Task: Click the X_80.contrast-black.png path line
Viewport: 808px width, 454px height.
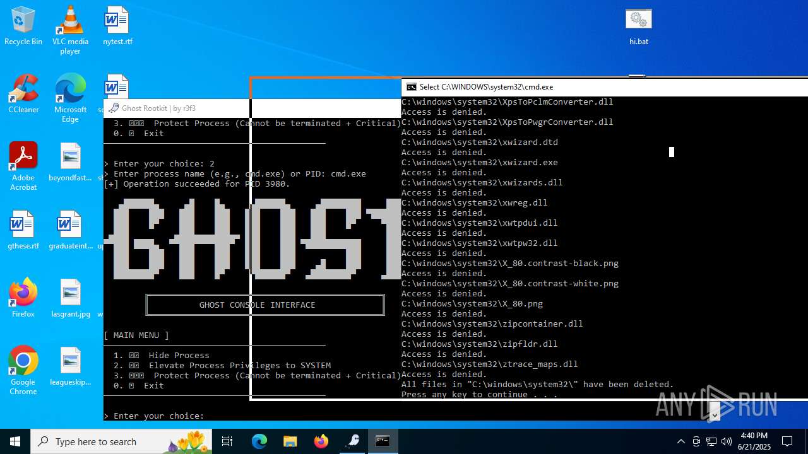Action: tap(510, 264)
